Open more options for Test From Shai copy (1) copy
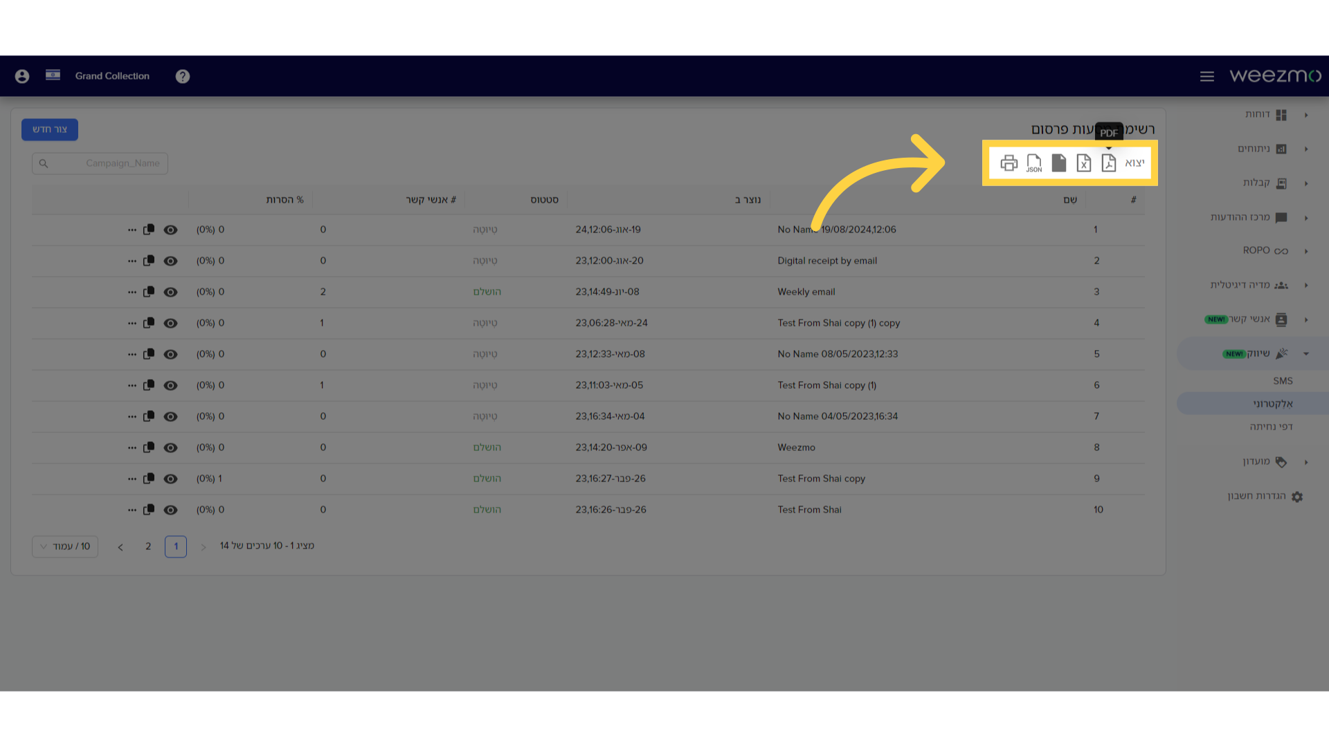 (x=132, y=323)
